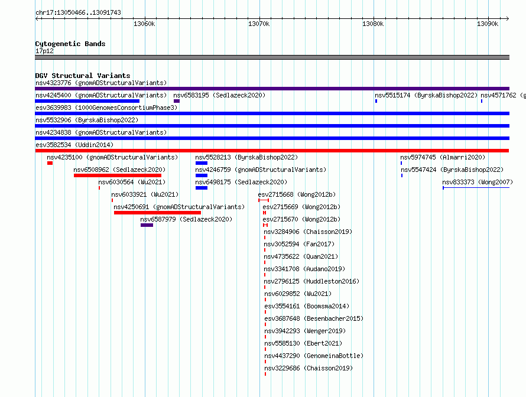Select nsv6033921 (Wu2021) label
The height and width of the screenshot is (397, 526).
pos(145,194)
